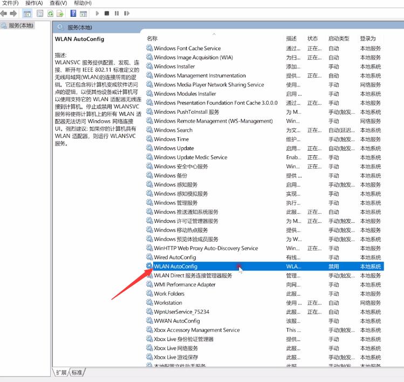Select Windows Modules Installer service

click(x=265, y=93)
